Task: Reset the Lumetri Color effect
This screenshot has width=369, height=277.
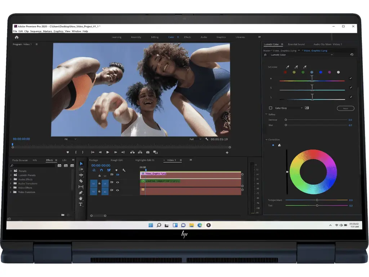Action: coord(352,54)
